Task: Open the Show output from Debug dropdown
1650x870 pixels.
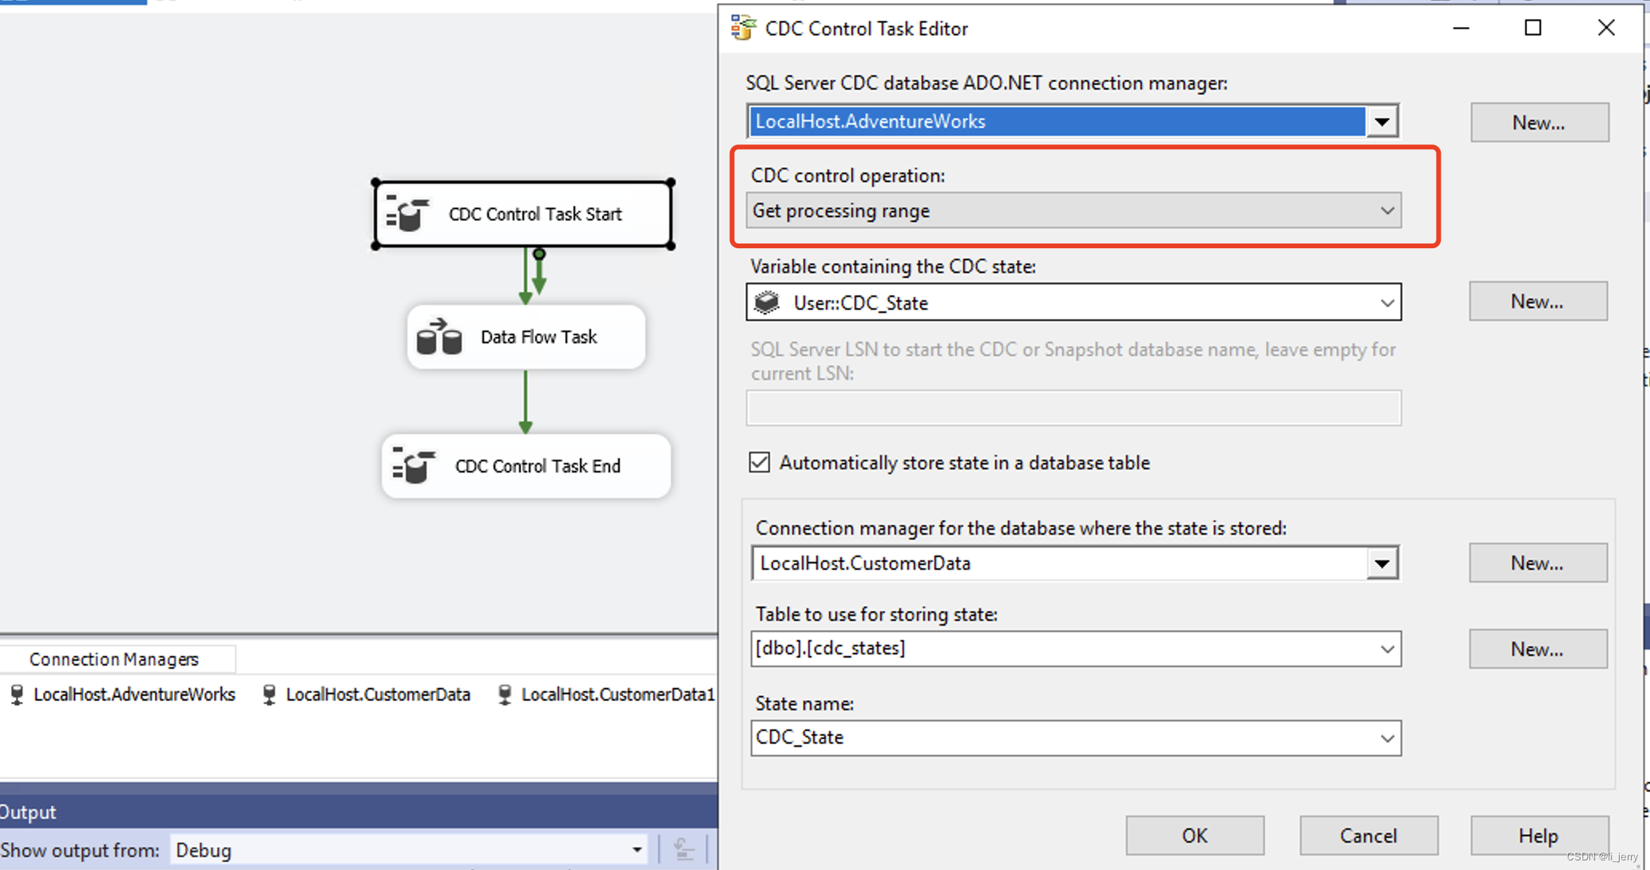Action: pyautogui.click(x=637, y=850)
